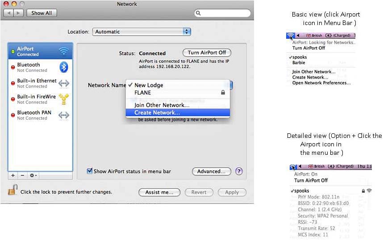Add a service with plus button
The image size is (383, 240).
[x=13, y=175]
